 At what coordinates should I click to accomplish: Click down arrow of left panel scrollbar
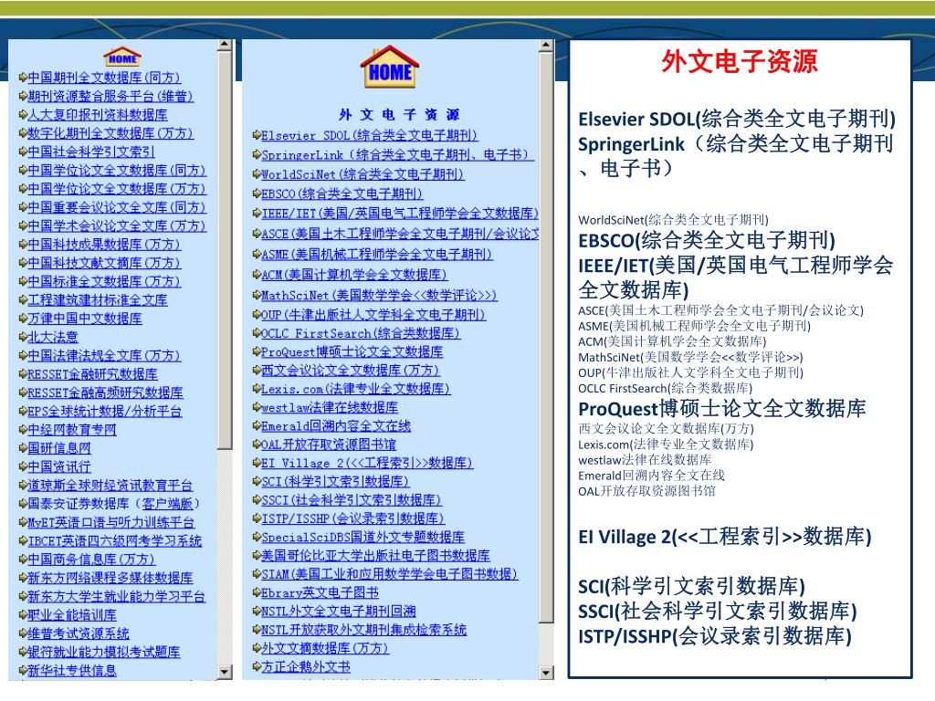(225, 672)
